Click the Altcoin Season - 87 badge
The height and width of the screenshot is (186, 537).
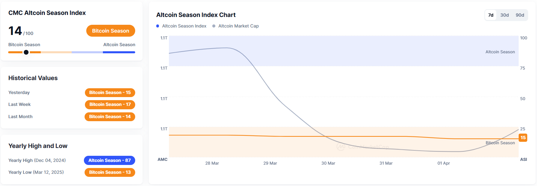(x=109, y=161)
